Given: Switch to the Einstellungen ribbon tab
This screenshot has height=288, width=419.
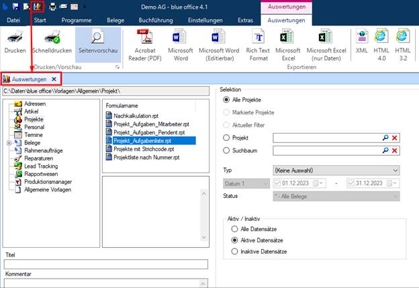Looking at the screenshot, I should 205,20.
